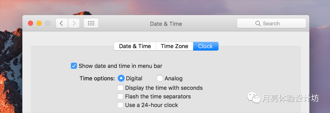This screenshot has height=113, width=330.
Task: Go forward using the right chevron button
Action: click(x=74, y=23)
